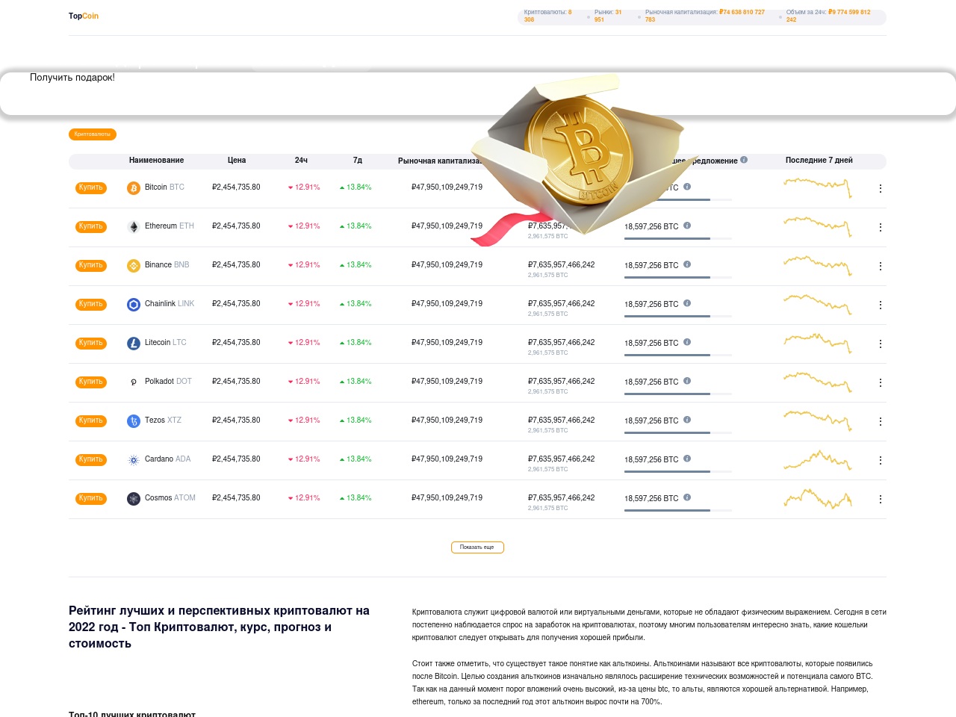Click the Ethereum coin icon

134,227
